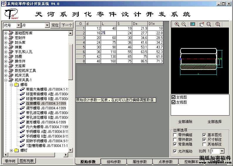The height and width of the screenshot is (166, 233).
Task: Switch to the 属性参数 tab
Action: (140, 162)
